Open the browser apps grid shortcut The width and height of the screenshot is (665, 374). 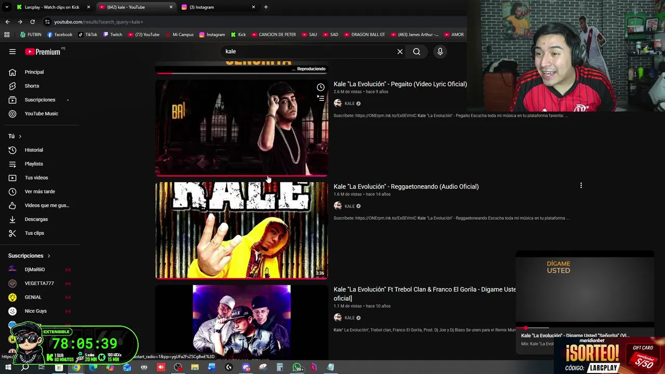pyautogui.click(x=7, y=35)
